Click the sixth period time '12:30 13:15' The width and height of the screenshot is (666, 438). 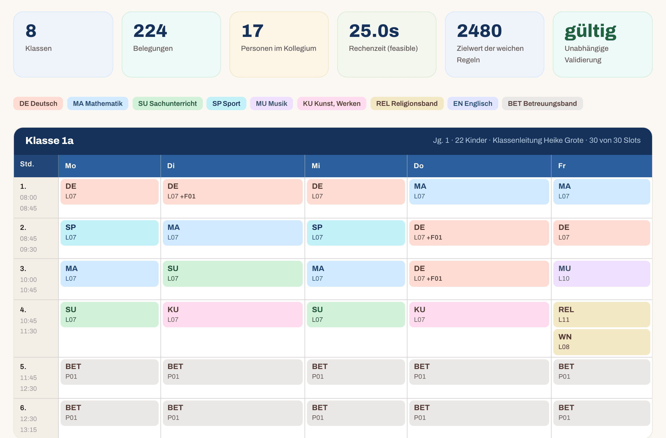[28, 424]
